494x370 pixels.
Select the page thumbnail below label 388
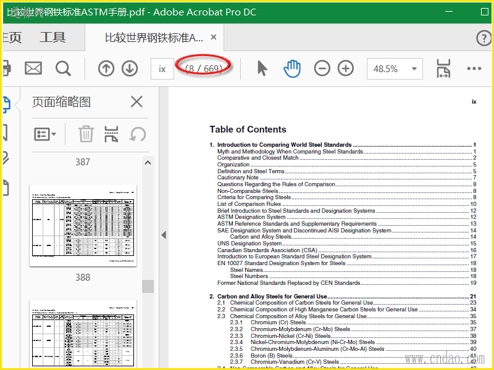(83, 334)
